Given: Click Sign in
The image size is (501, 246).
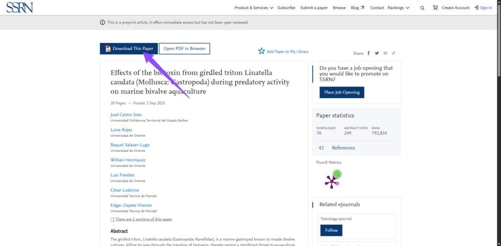Looking at the screenshot, I should coord(483,8).
